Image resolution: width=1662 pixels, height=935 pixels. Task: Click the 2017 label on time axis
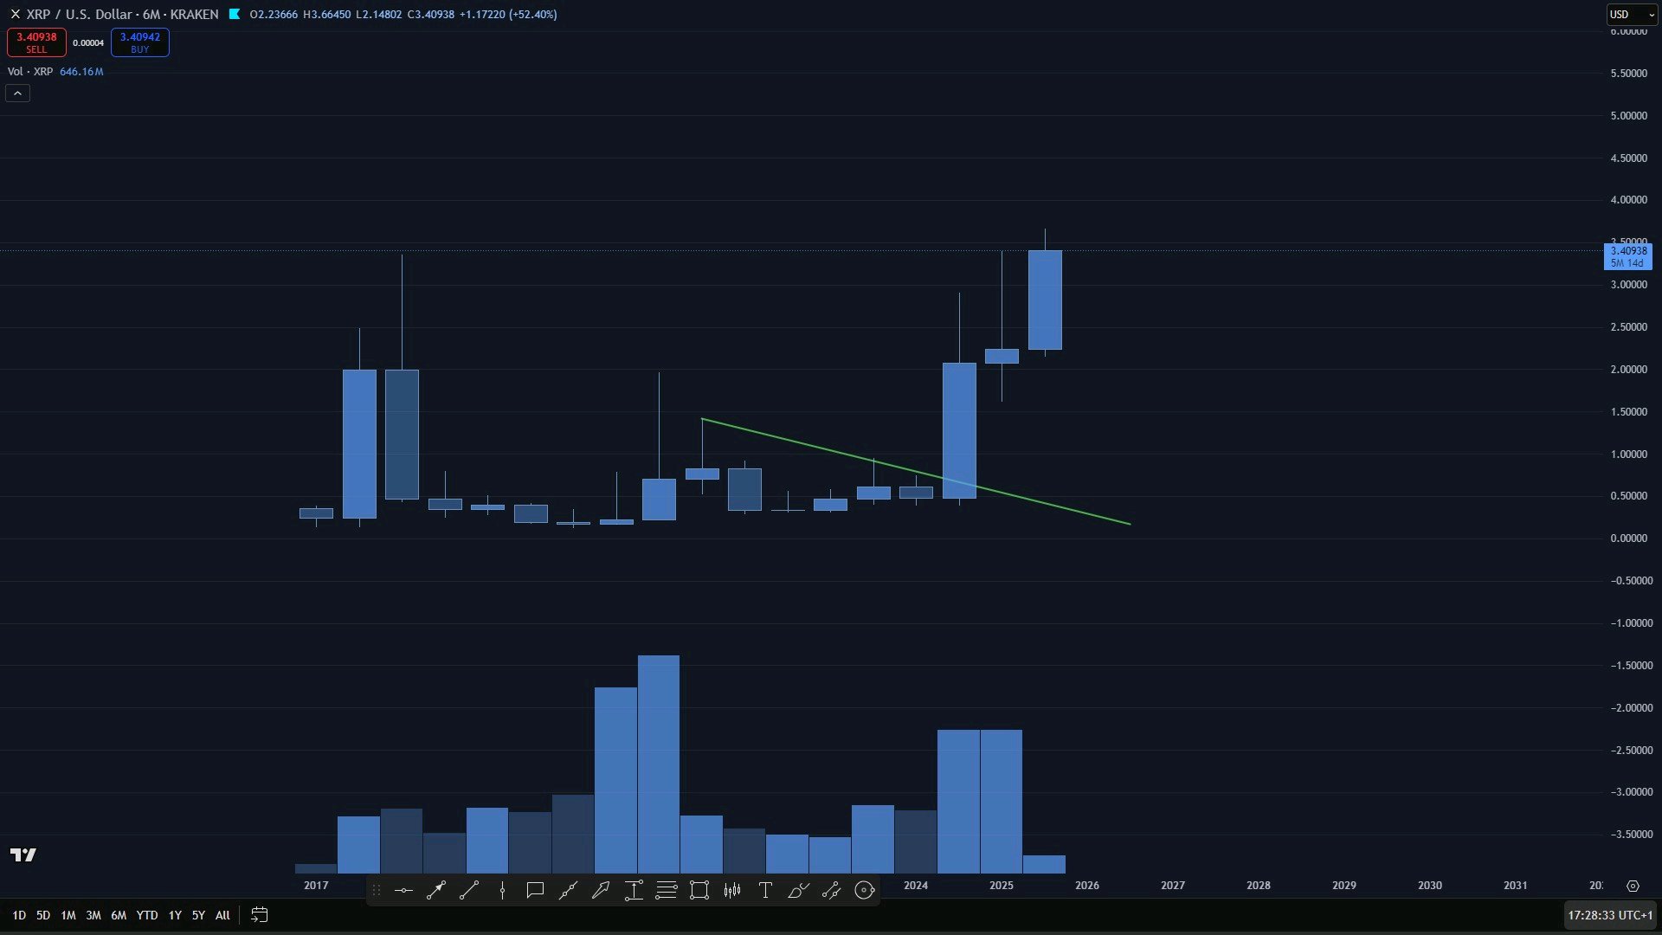(316, 886)
